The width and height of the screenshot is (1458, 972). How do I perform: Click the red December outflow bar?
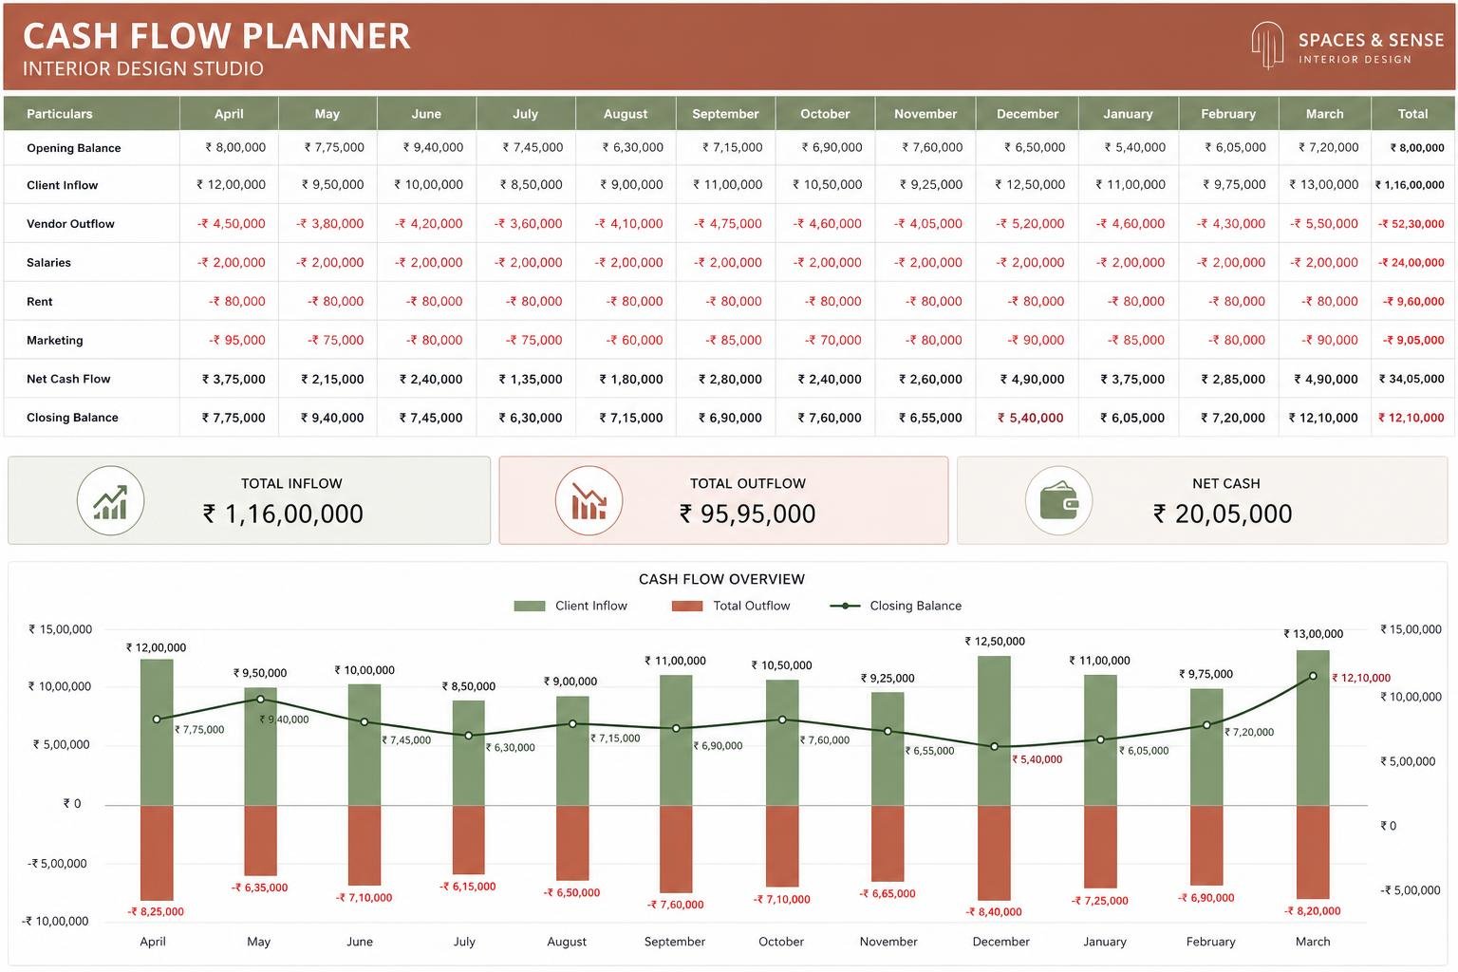[x=994, y=852]
